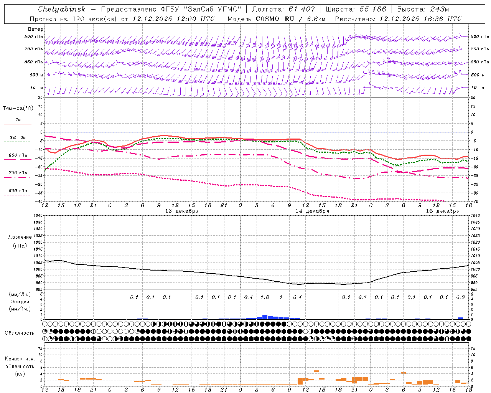Select the Конвективн. облачность panel label
491x393 pixels.
[x=20, y=363]
